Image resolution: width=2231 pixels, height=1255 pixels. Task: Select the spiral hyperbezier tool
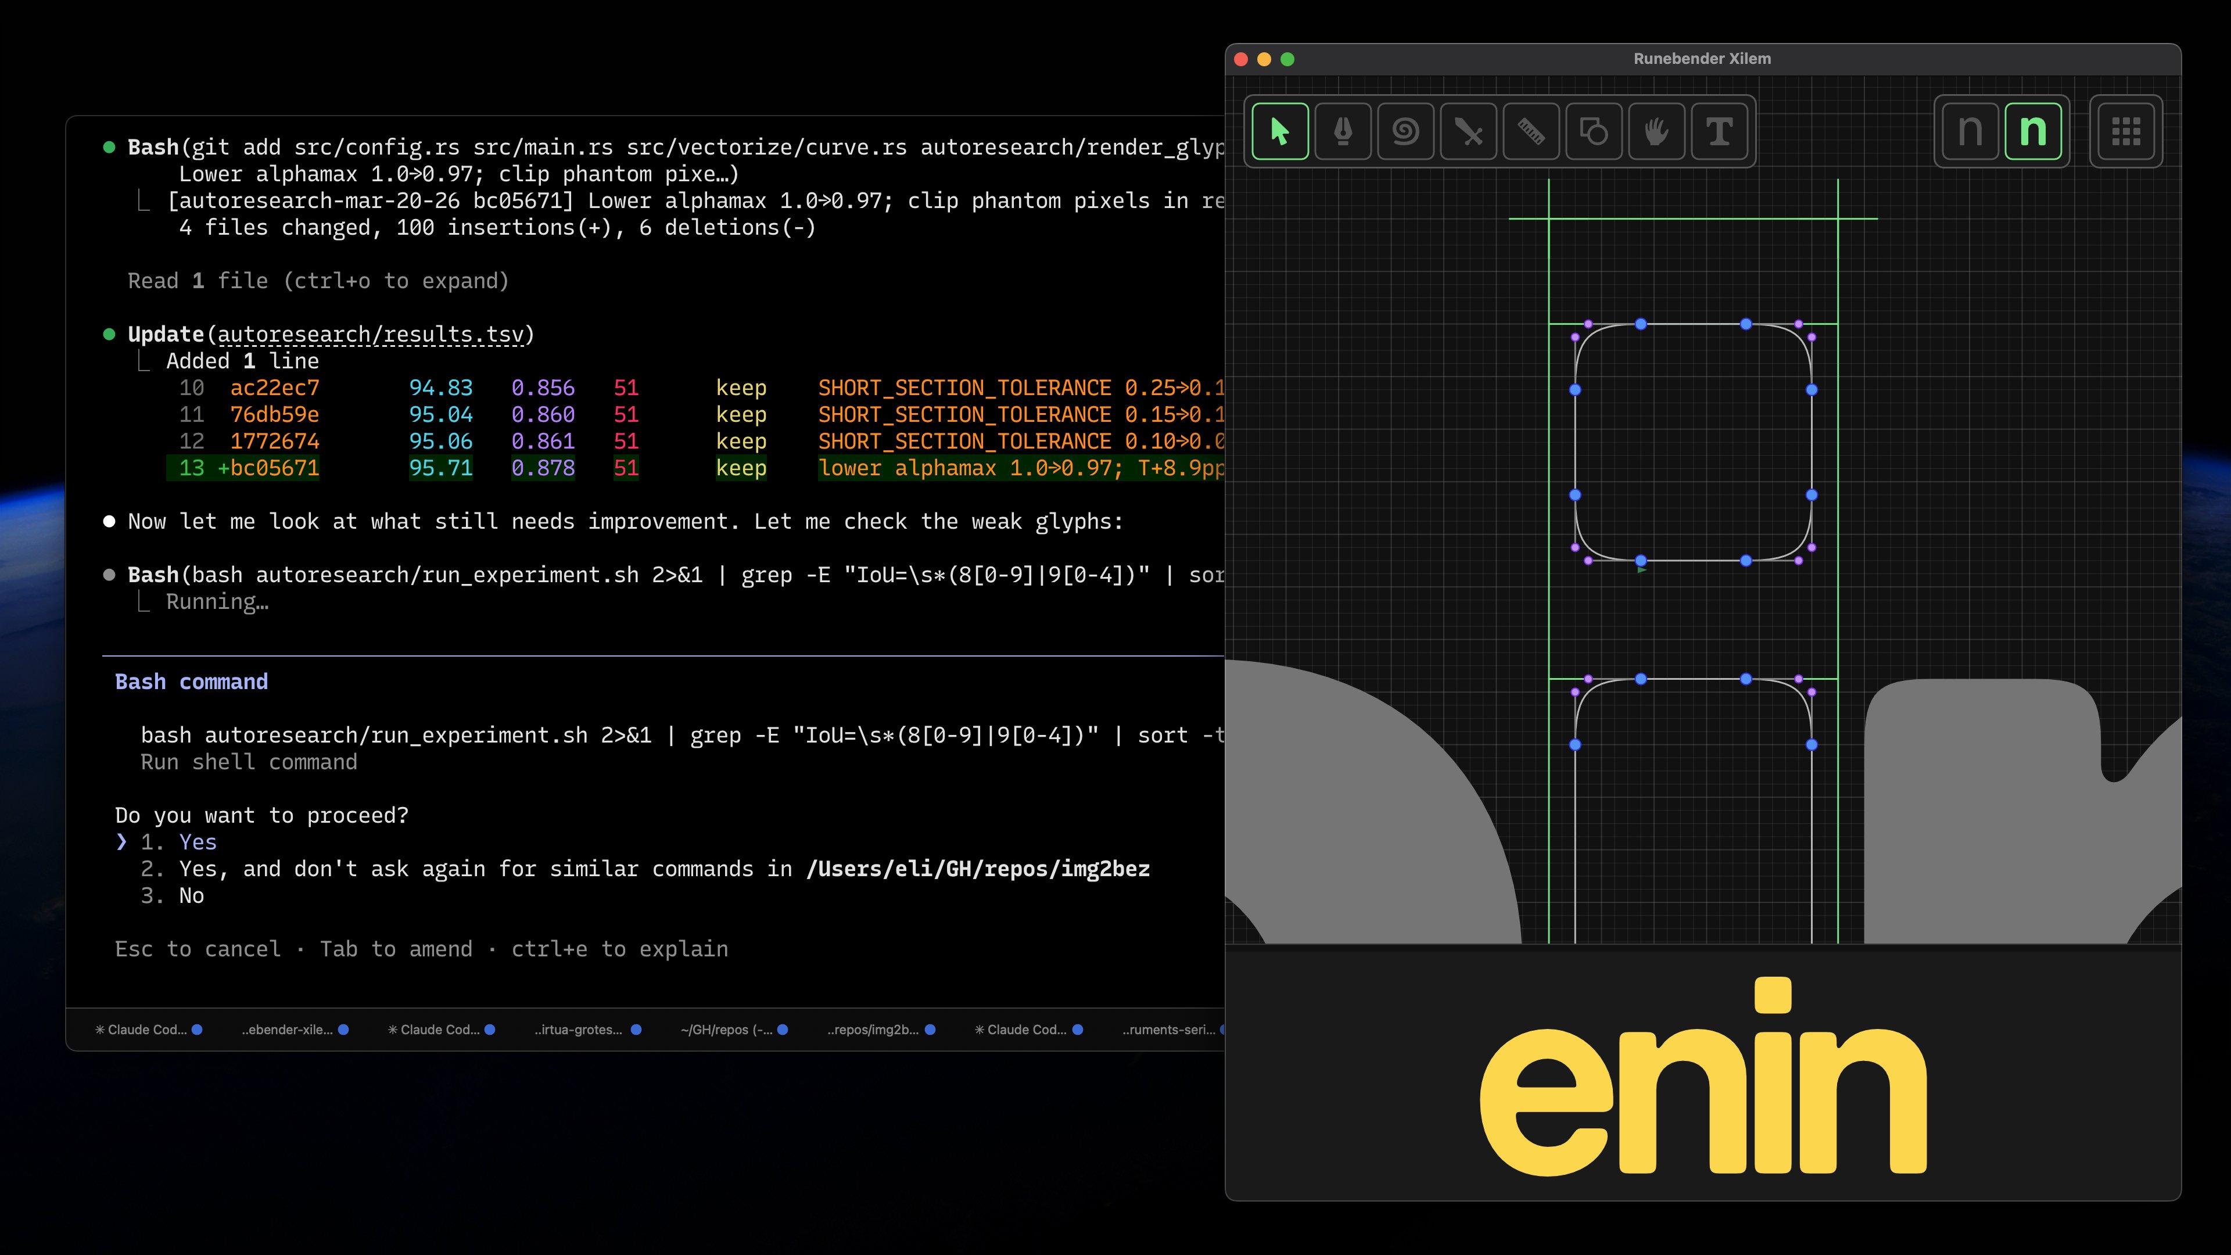1405,132
